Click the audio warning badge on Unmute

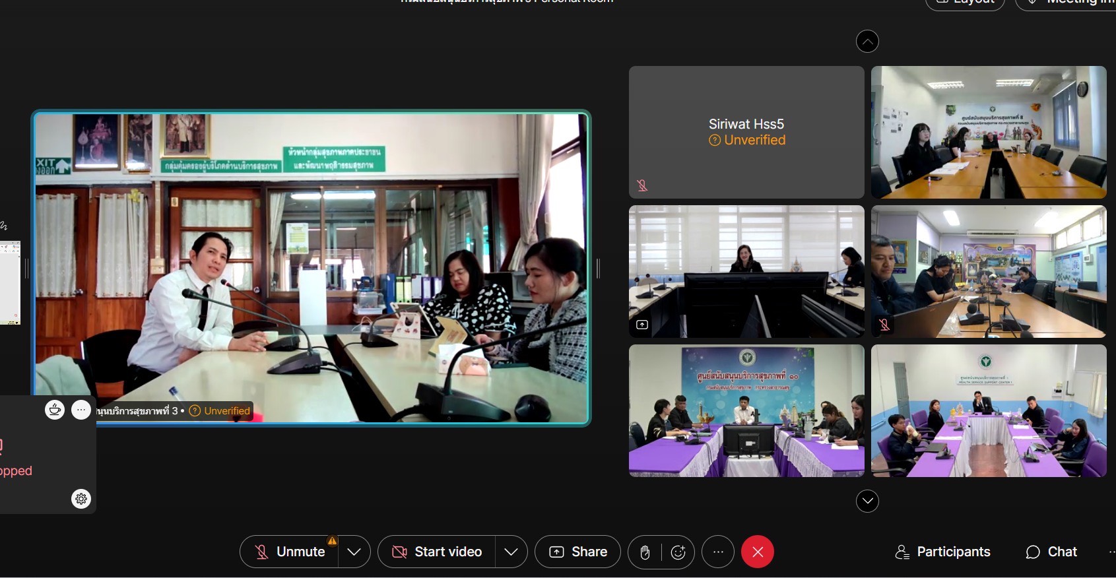(332, 541)
